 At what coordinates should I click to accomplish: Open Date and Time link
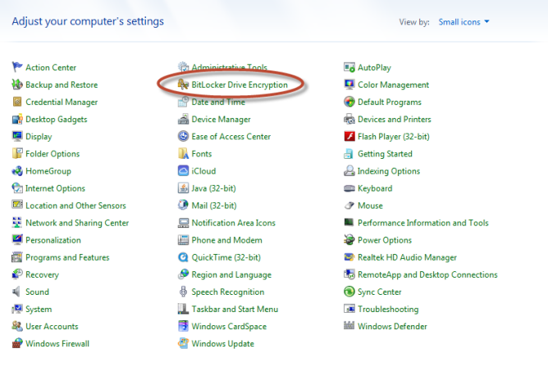218,102
